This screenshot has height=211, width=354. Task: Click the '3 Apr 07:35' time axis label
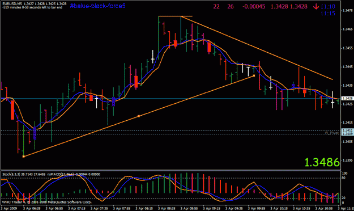click(99, 208)
